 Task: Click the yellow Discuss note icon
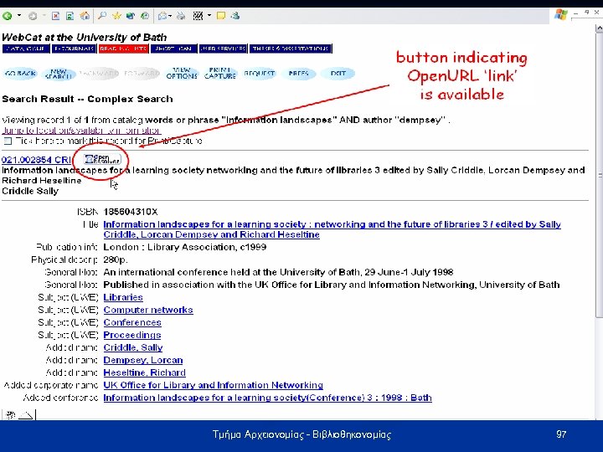point(221,16)
